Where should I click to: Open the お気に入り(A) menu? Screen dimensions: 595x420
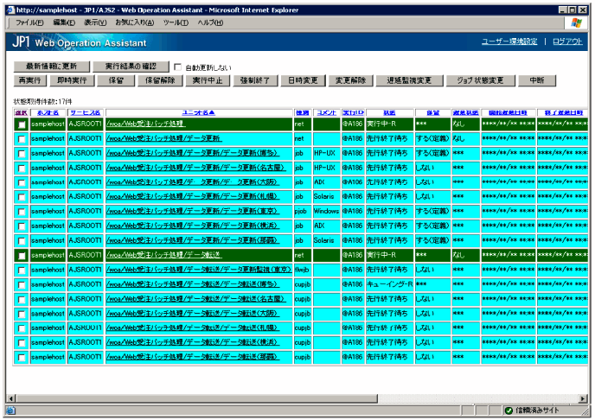click(135, 22)
